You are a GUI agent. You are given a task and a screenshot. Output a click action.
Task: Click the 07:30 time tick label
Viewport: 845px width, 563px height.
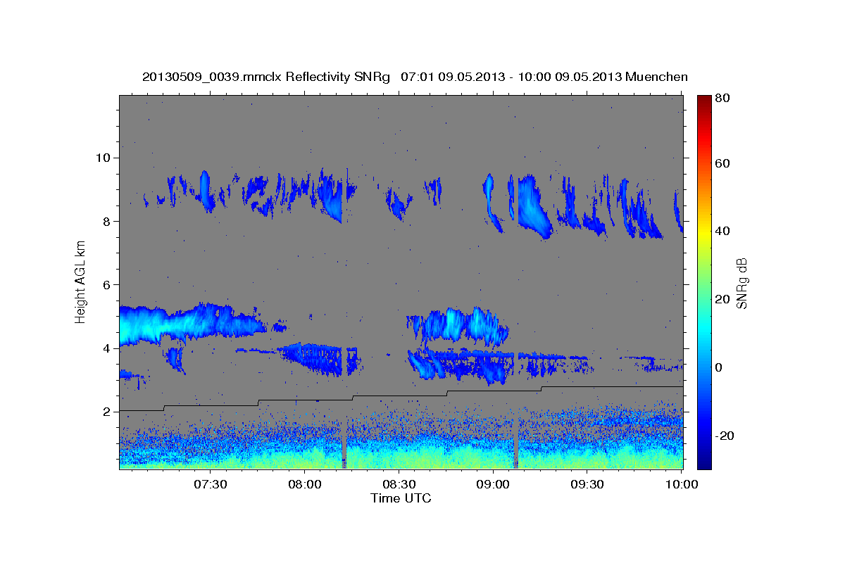pos(211,484)
